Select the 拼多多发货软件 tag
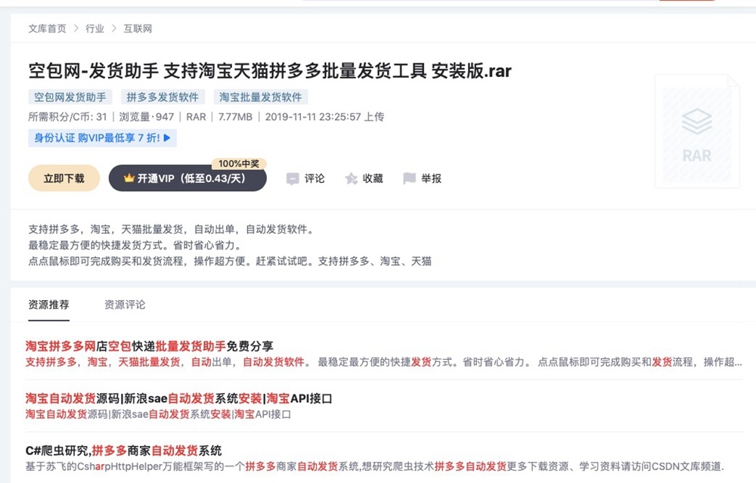This screenshot has width=756, height=483. tap(163, 98)
